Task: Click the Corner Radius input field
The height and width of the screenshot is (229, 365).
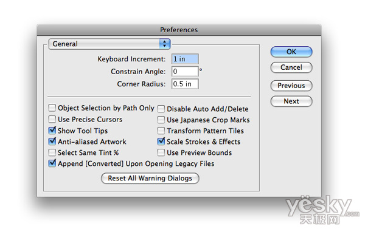Action: [185, 84]
